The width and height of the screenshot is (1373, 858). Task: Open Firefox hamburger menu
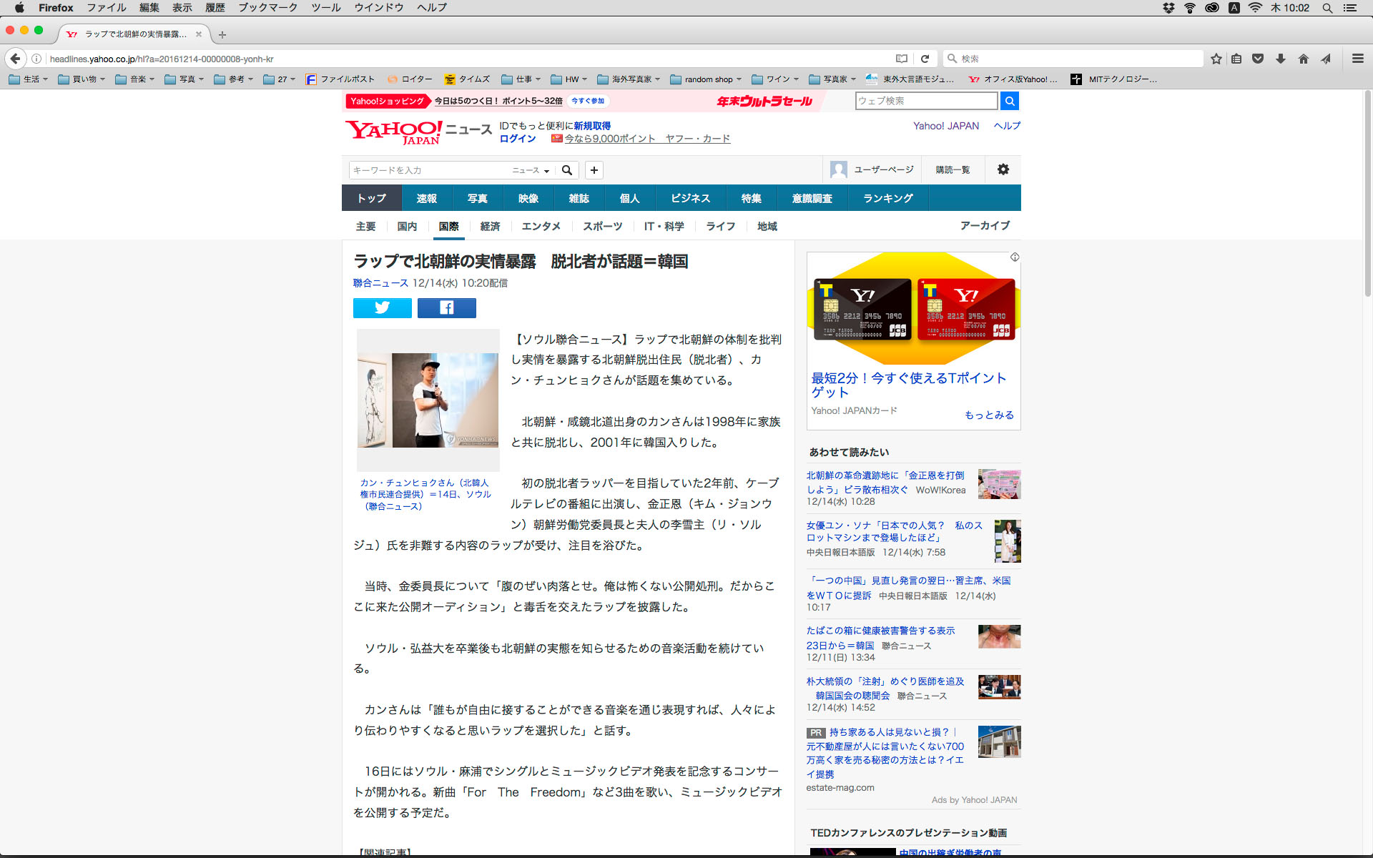(1357, 59)
